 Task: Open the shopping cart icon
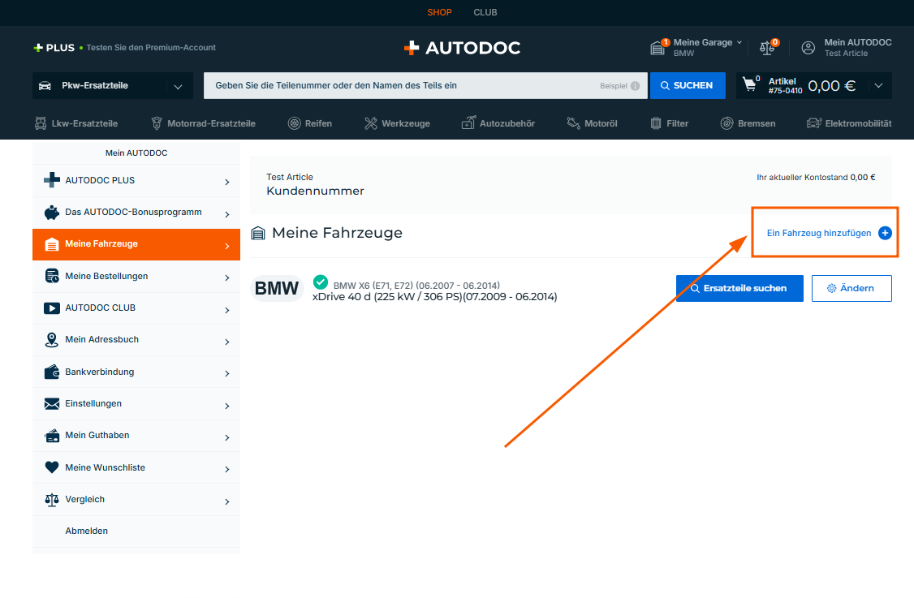[x=749, y=85]
